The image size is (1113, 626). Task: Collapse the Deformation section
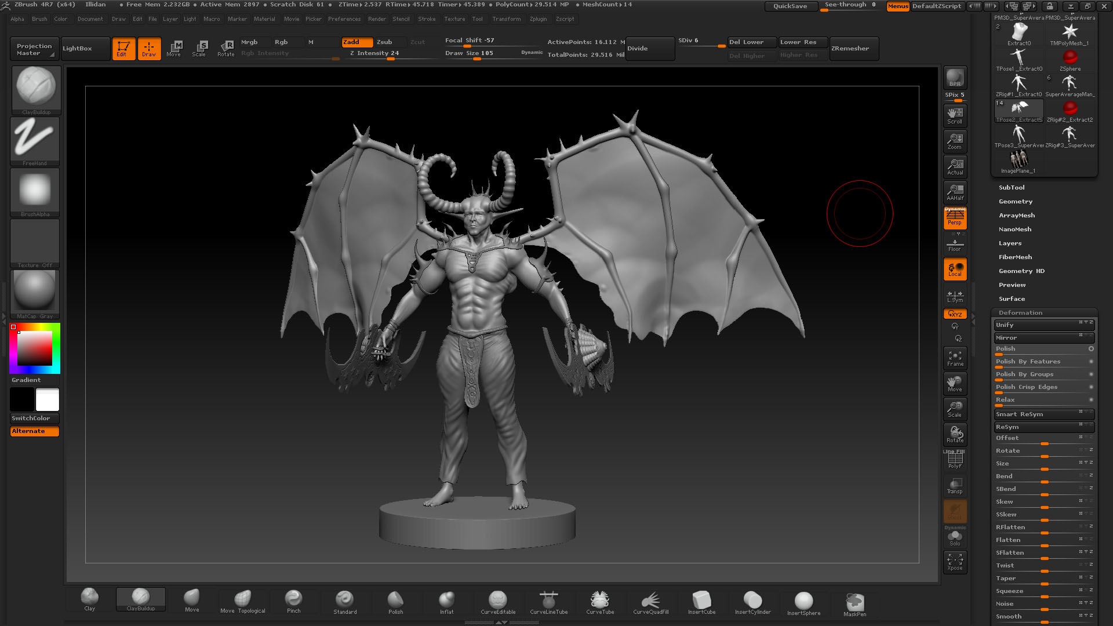point(1020,312)
